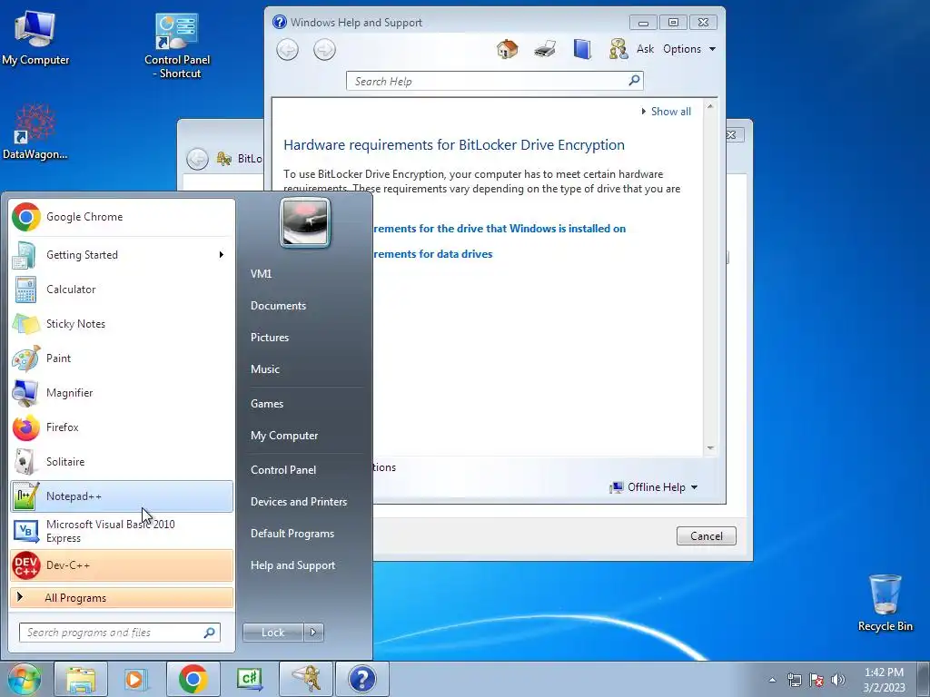Switch to Help and Support taskbar icon
Screen dimensions: 930x697
pyautogui.click(x=362, y=679)
